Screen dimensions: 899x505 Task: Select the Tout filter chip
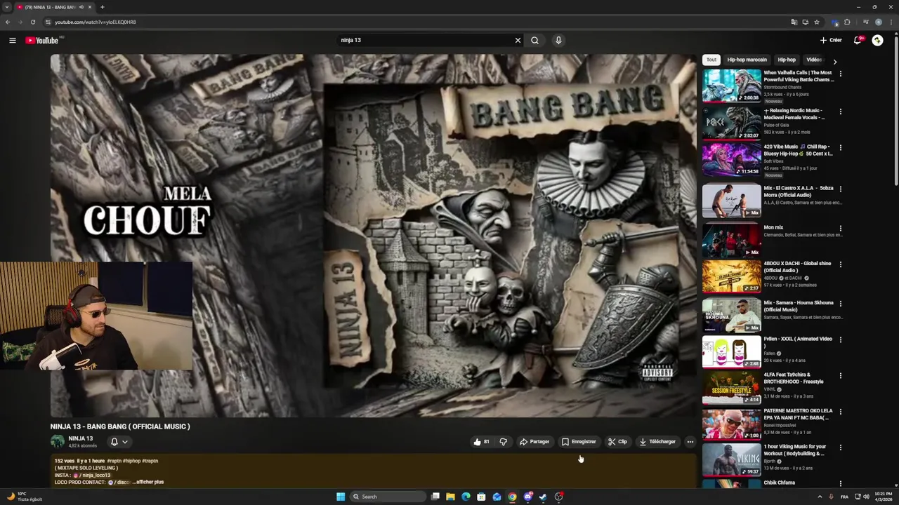pyautogui.click(x=711, y=60)
